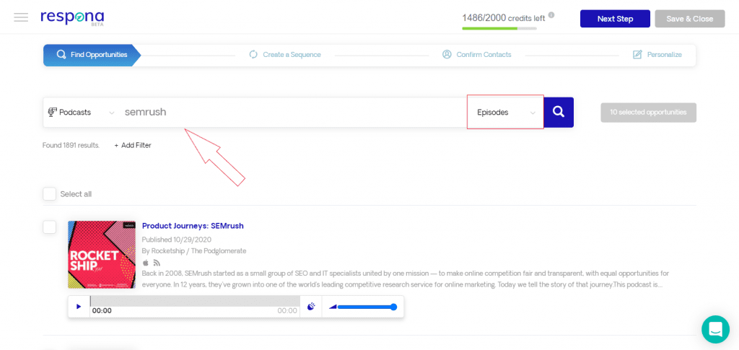Image resolution: width=739 pixels, height=350 pixels.
Task: Click 'Found 1891 results.' text
Action: click(71, 145)
